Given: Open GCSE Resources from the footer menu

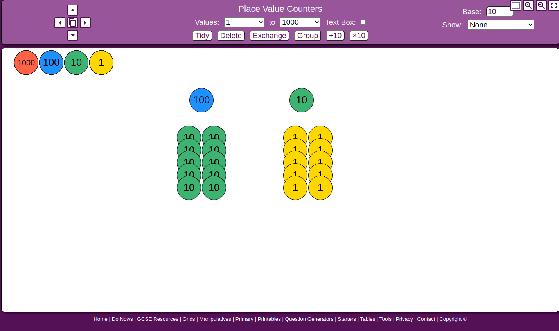Looking at the screenshot, I should click(x=157, y=319).
